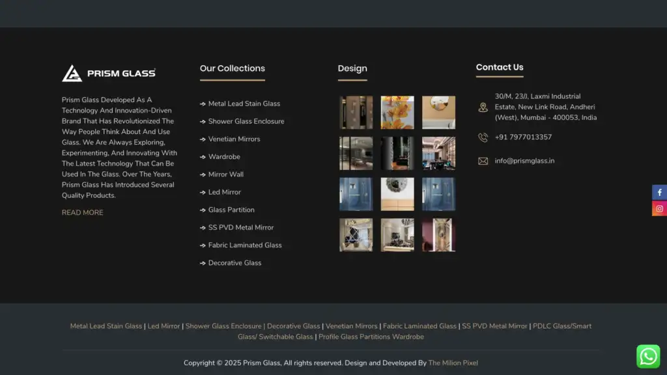Image resolution: width=667 pixels, height=375 pixels.
Task: Open PDLC Glass/Smart Glass footer link
Action: (561, 326)
